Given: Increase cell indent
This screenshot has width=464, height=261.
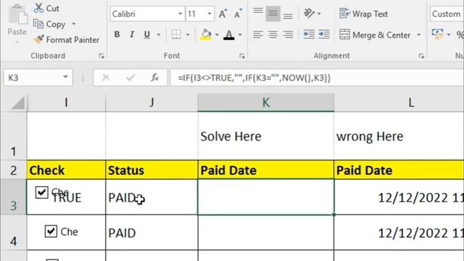Looking at the screenshot, I should tap(324, 35).
